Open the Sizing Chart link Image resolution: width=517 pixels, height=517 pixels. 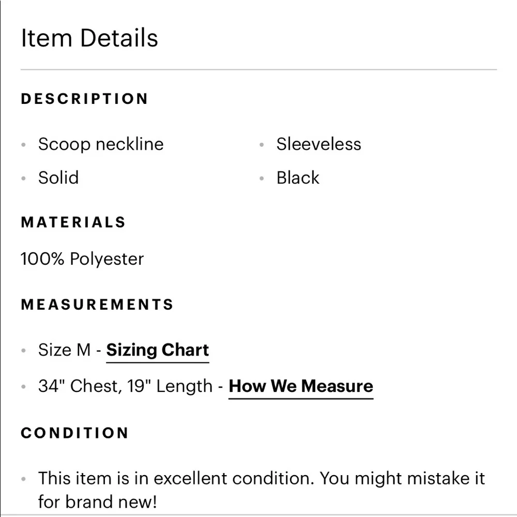157,350
